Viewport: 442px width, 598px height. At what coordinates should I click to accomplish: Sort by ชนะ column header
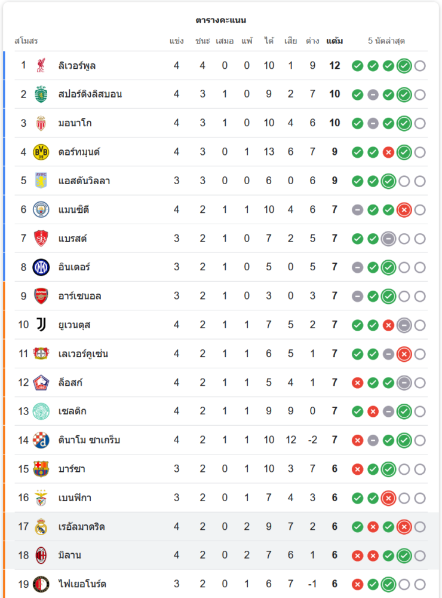tap(202, 41)
